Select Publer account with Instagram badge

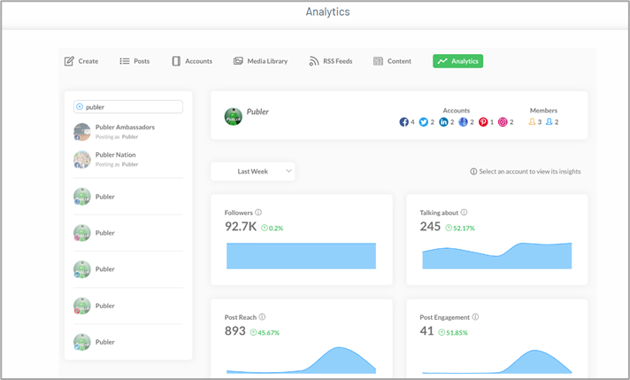click(128, 233)
